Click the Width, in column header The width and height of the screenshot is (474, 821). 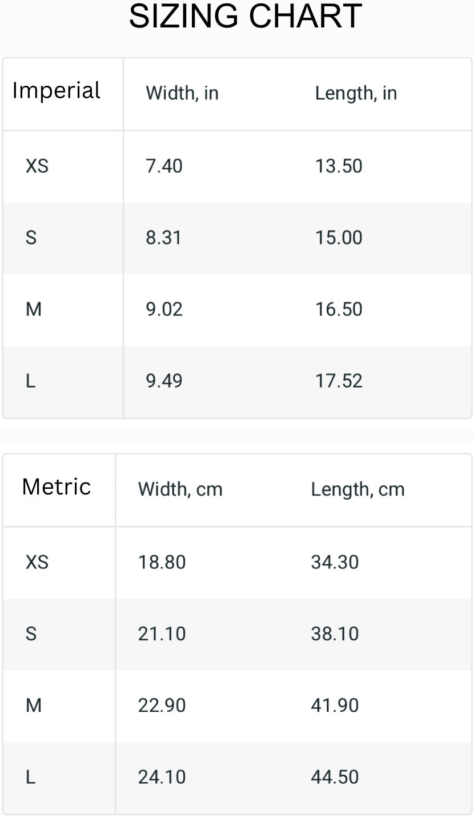click(x=182, y=93)
